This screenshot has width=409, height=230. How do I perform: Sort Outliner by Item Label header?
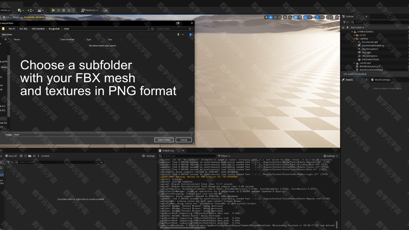pyautogui.click(x=356, y=27)
